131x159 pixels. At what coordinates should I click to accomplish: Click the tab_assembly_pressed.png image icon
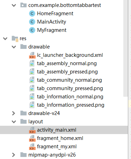click(x=32, y=72)
